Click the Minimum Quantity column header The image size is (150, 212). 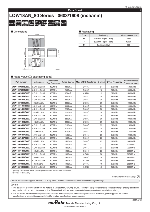click(129, 35)
